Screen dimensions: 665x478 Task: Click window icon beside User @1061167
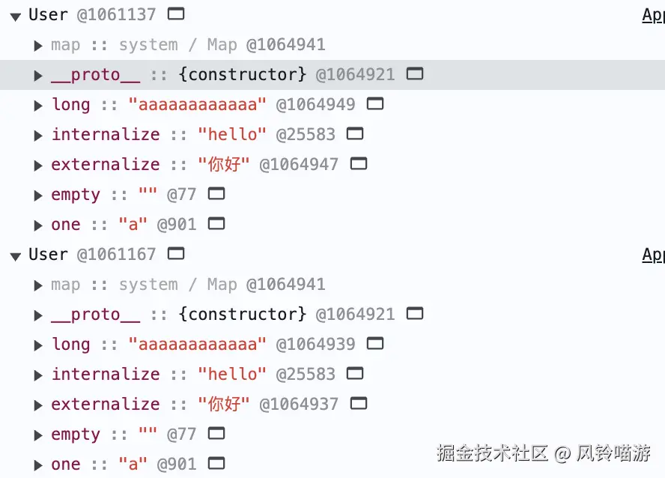[176, 253]
